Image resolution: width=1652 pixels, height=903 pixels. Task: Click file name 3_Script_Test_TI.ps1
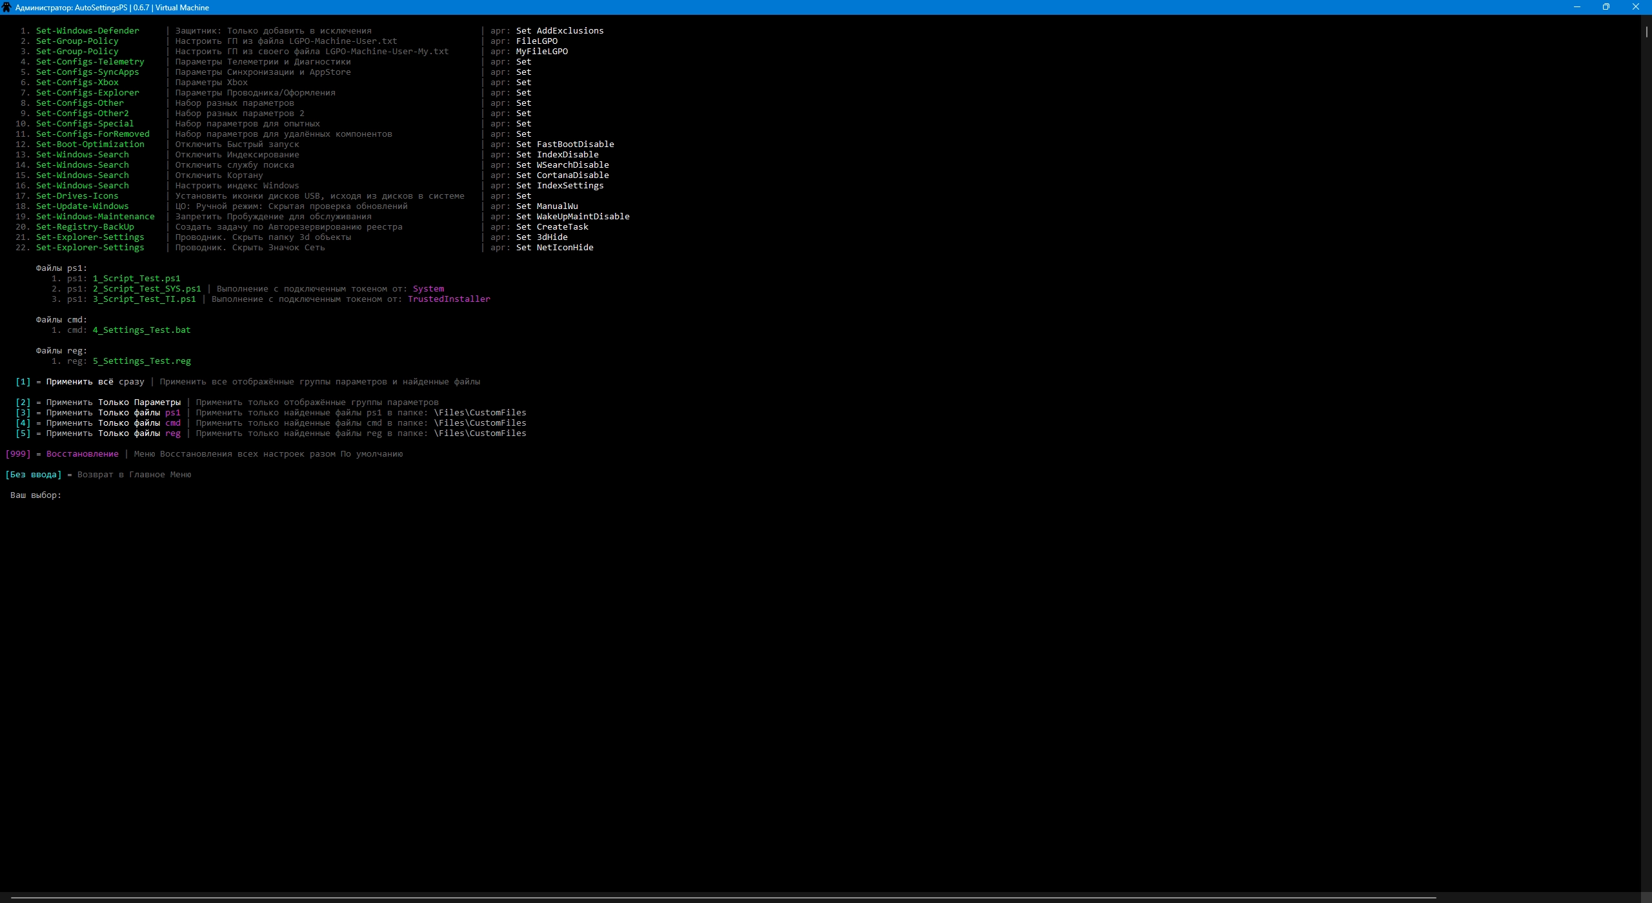point(145,299)
